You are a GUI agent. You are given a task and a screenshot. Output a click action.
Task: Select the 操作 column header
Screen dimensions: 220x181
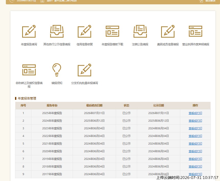(x=195, y=105)
